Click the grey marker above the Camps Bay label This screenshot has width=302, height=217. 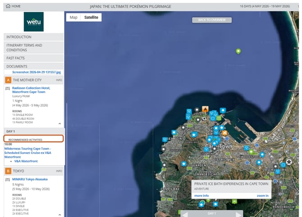pyautogui.click(x=164, y=165)
